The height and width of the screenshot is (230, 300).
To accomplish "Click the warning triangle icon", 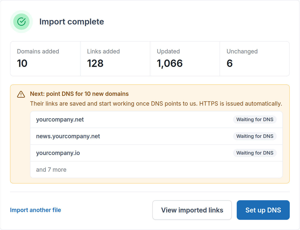I will [x=21, y=94].
